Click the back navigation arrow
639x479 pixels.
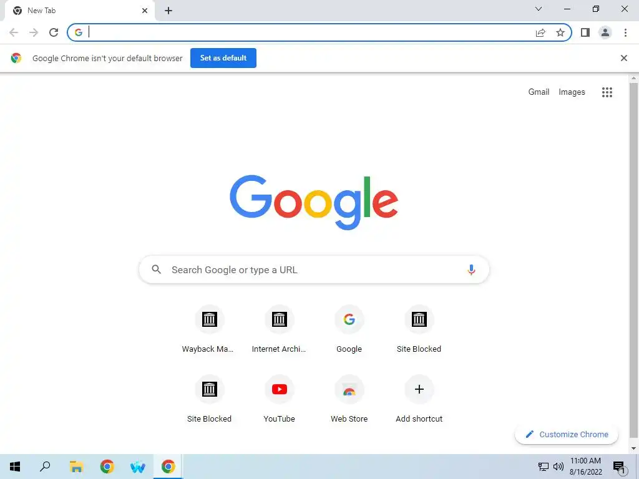click(x=14, y=32)
